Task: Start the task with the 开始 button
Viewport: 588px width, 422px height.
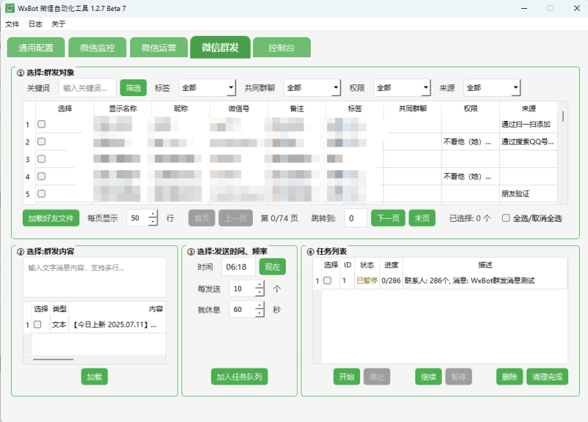Action: (x=346, y=376)
